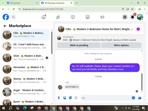The height and width of the screenshot is (111, 148).
Task: Click the install app icon in address bar
Action: click(128, 9)
